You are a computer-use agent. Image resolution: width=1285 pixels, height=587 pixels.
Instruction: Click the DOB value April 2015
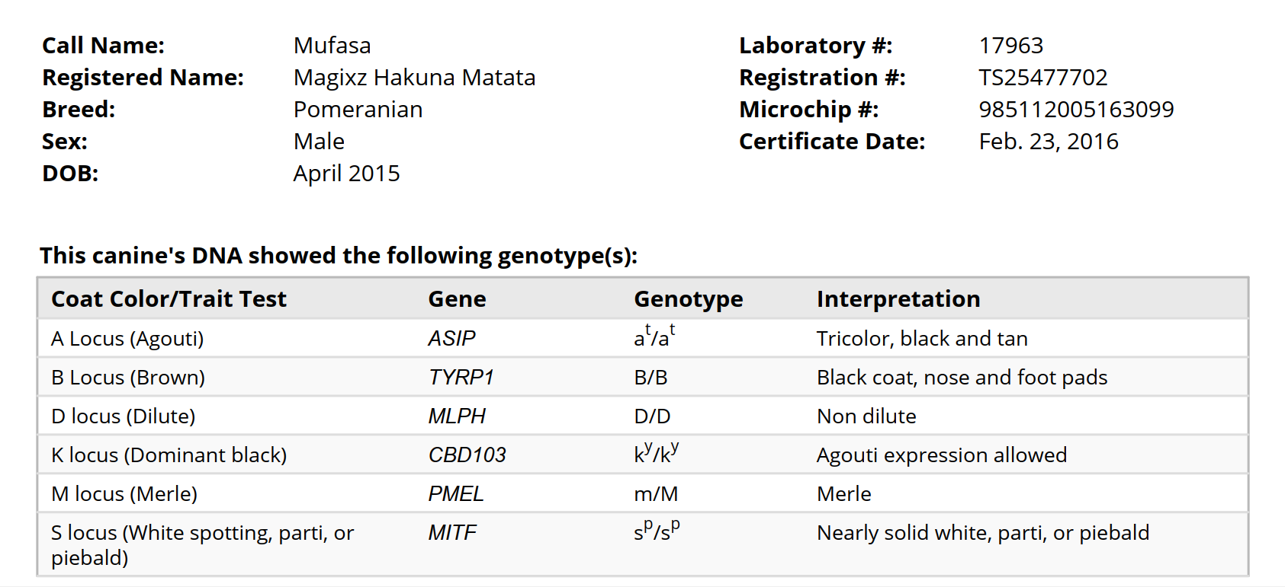(x=346, y=174)
